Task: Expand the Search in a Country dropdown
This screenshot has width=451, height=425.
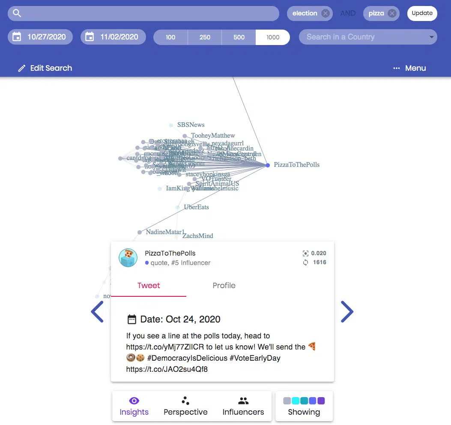Action: coord(431,37)
